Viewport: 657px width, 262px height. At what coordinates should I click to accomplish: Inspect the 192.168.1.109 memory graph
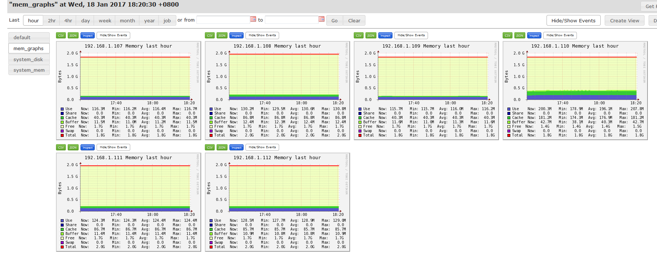385,35
